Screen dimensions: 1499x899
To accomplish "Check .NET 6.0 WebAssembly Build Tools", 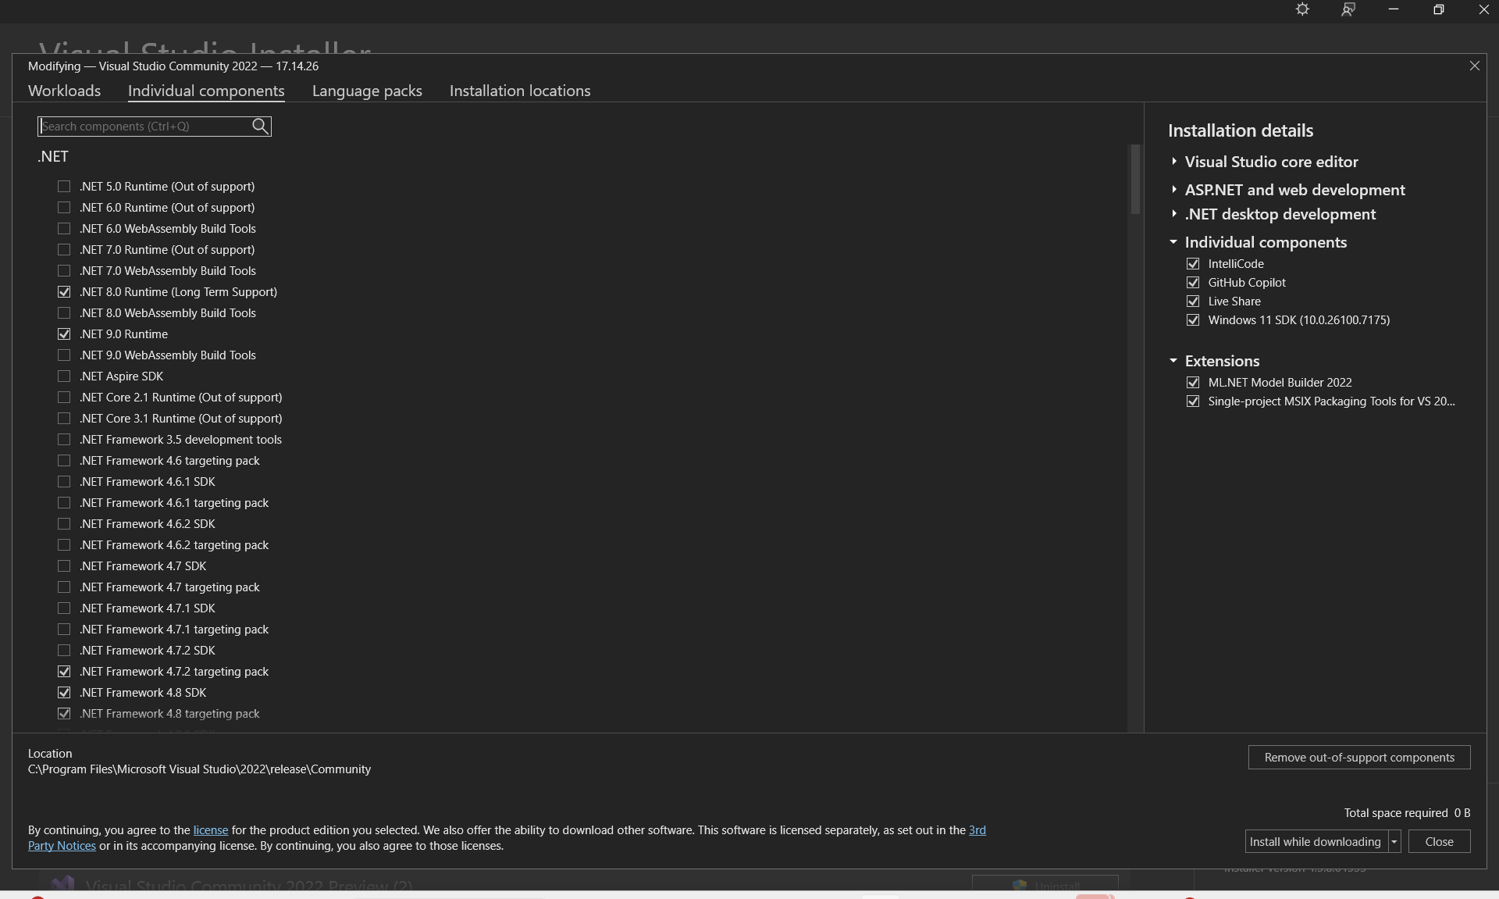I will [x=64, y=229].
